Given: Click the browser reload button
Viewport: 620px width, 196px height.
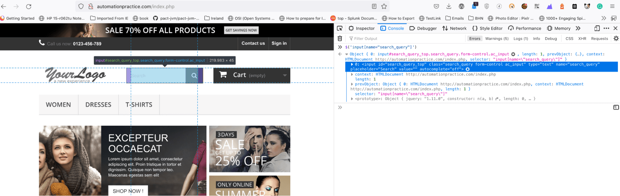Looking at the screenshot, I should 29,7.
